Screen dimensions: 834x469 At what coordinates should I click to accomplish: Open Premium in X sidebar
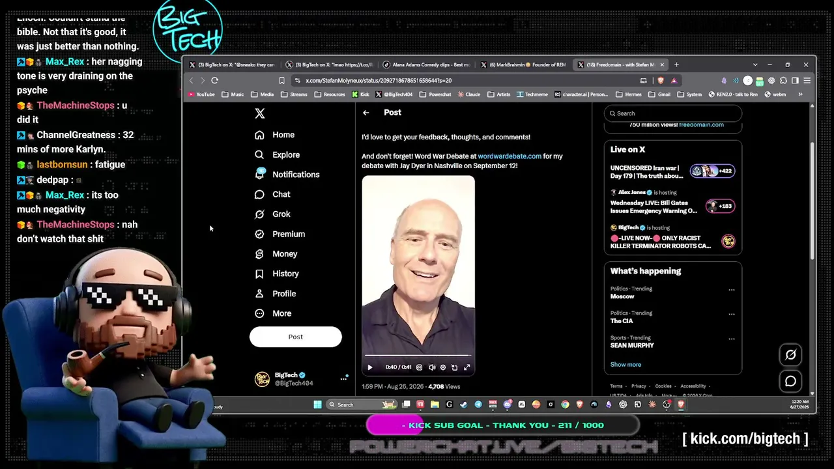[280, 234]
